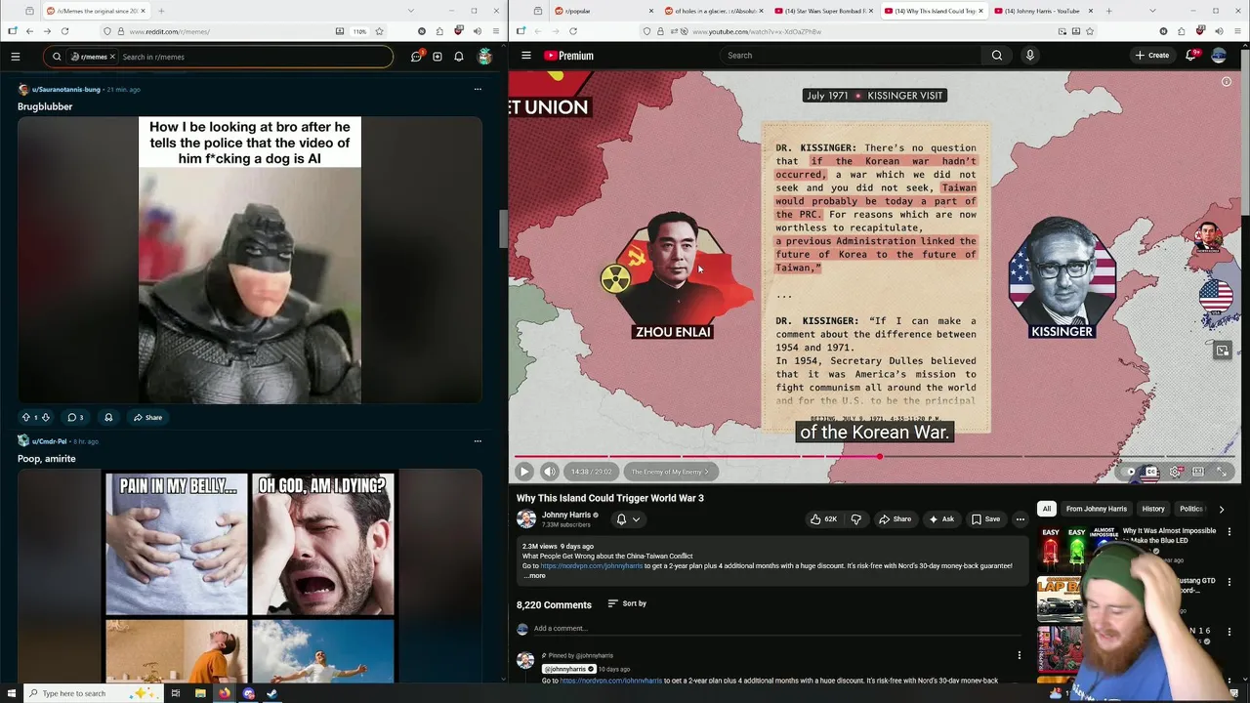Select From Johnny Harris filter chip

pos(1096,509)
